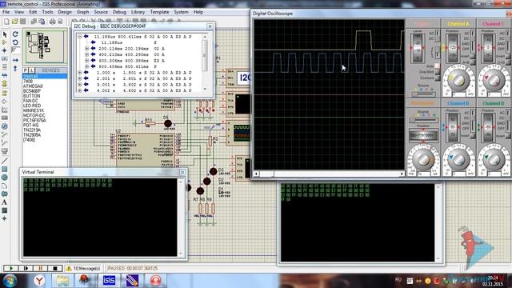
Task: Click the oscilloscope horizontal scrollbar right arrow
Action: click(x=402, y=174)
